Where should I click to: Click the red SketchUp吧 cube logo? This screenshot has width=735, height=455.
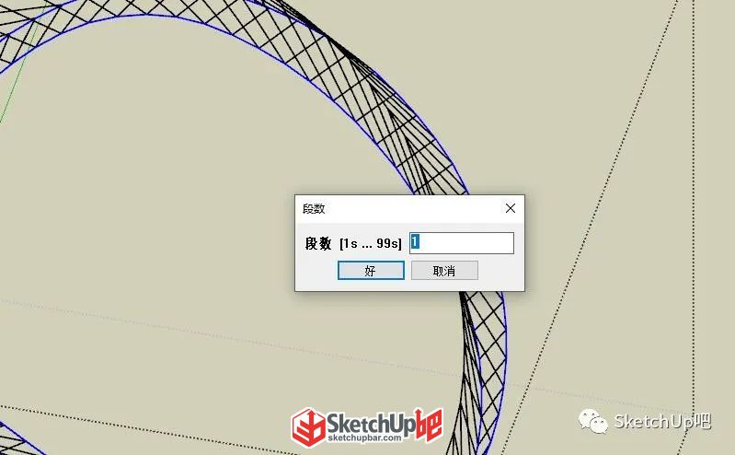[308, 426]
